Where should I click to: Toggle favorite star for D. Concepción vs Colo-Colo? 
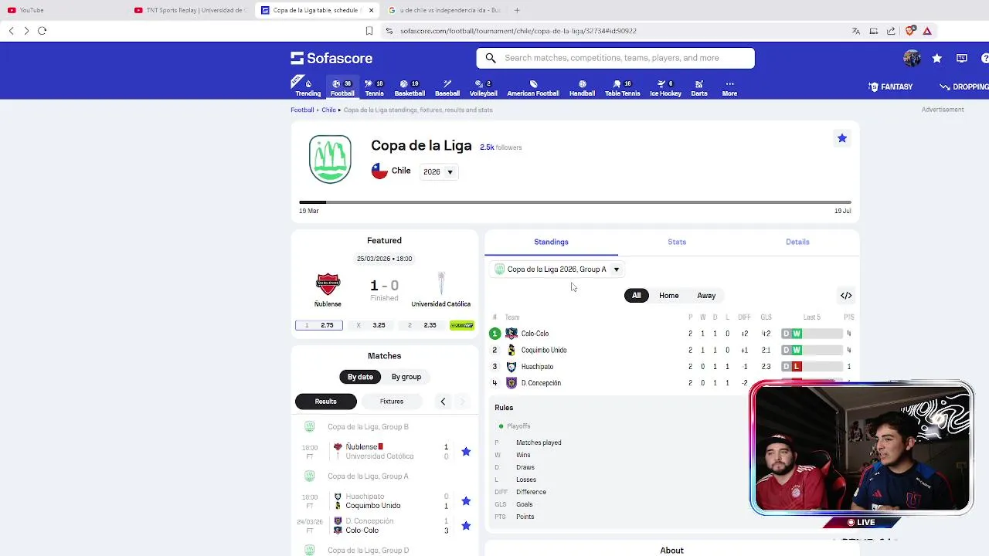(x=466, y=526)
